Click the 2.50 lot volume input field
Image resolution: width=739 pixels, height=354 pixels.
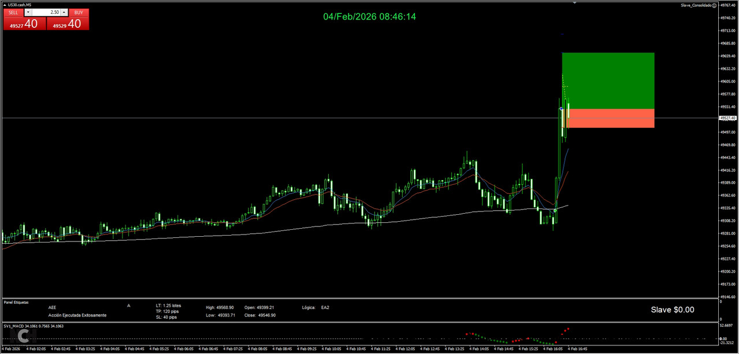(46, 12)
